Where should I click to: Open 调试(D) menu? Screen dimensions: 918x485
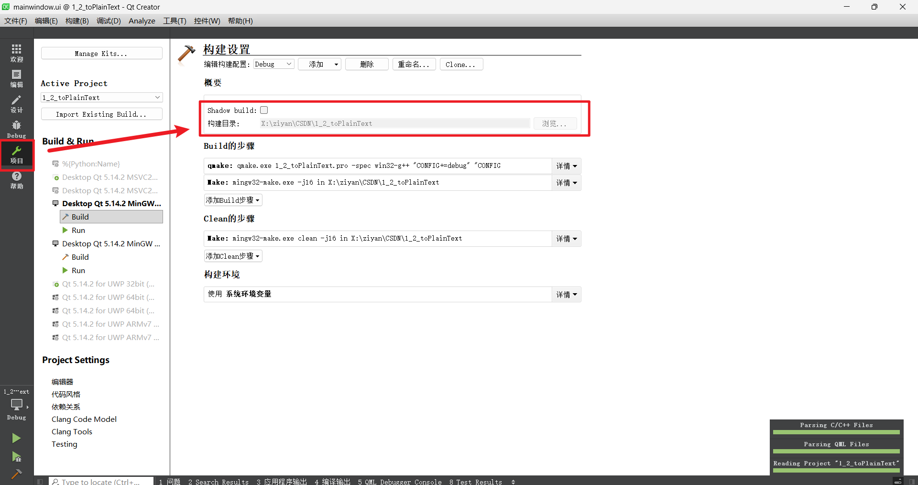click(109, 21)
